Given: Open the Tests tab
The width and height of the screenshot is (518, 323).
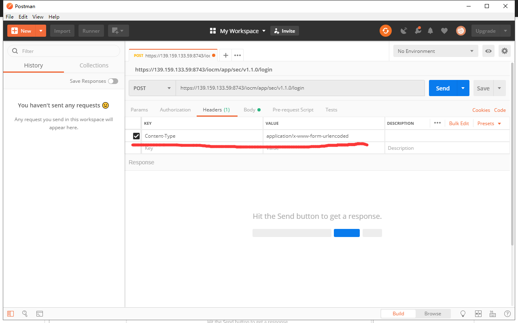Looking at the screenshot, I should [331, 110].
